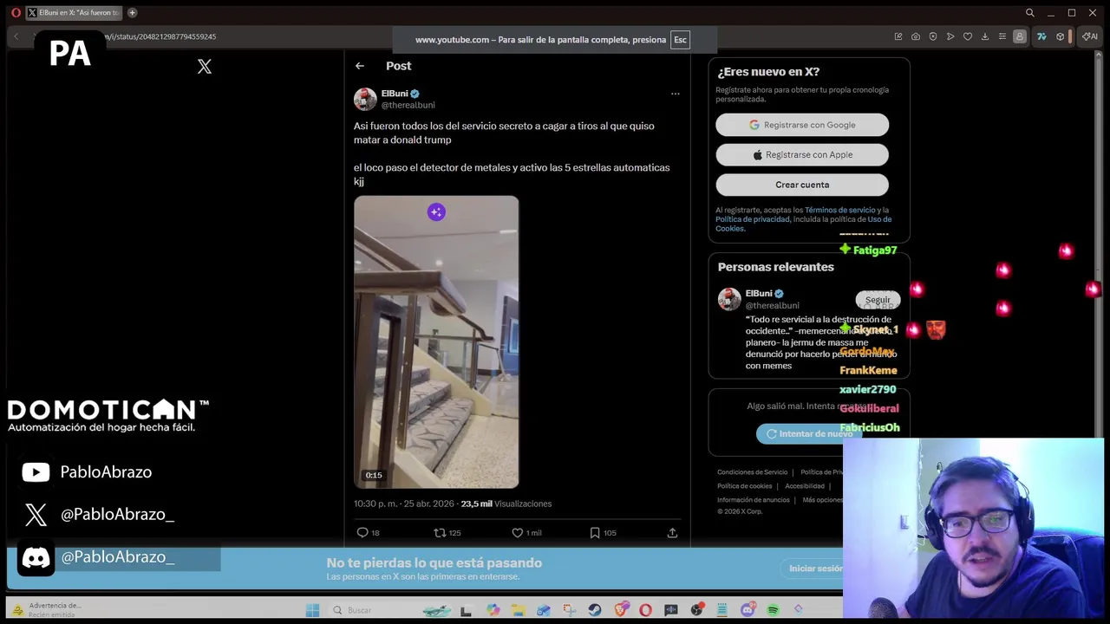The height and width of the screenshot is (624, 1110).
Task: Open a new browser tab with plus
Action: coord(133,13)
